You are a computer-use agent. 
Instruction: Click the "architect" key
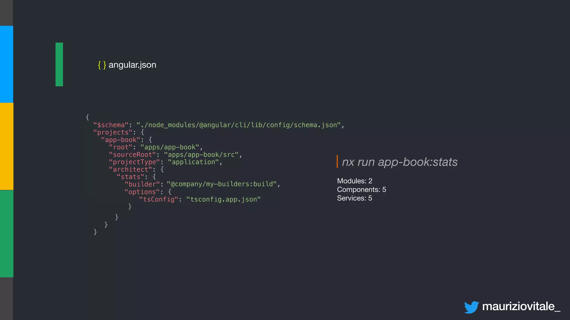130,169
